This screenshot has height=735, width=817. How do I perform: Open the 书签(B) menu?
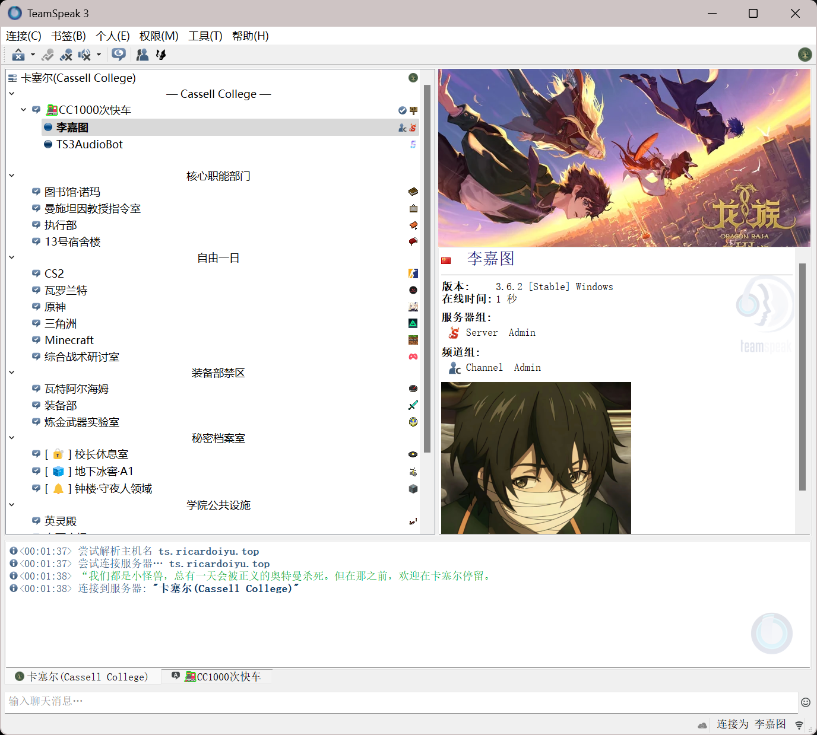pos(68,36)
